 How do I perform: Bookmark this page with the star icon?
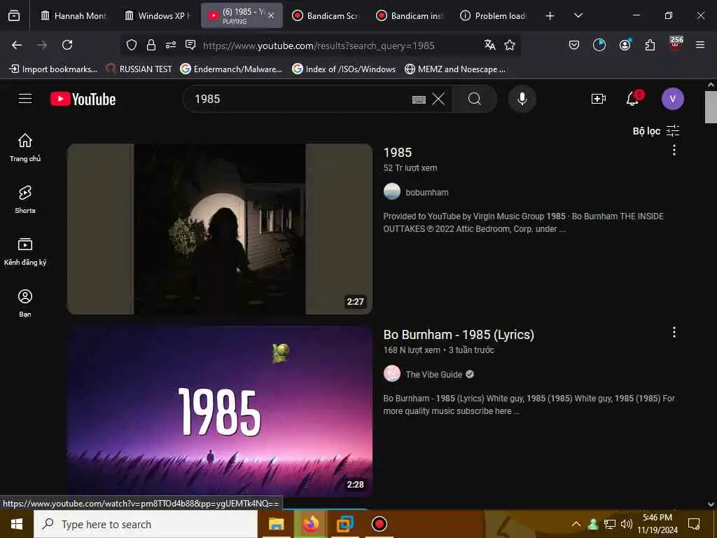coord(510,45)
